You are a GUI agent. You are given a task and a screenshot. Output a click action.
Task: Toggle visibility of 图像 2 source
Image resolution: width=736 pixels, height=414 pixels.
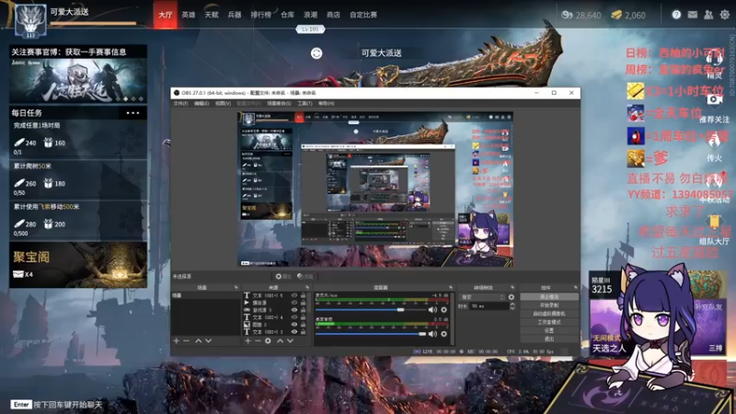tap(294, 325)
